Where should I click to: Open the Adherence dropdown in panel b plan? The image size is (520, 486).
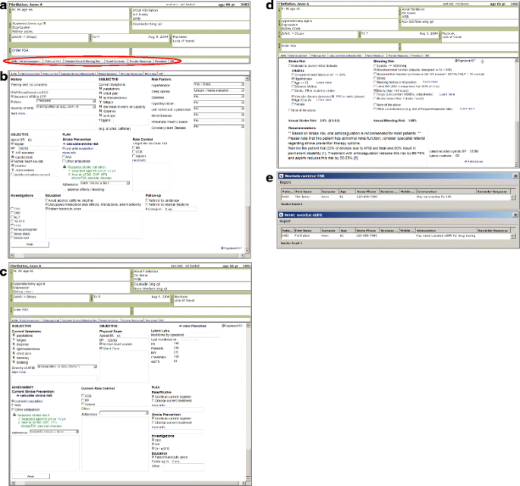point(105,183)
